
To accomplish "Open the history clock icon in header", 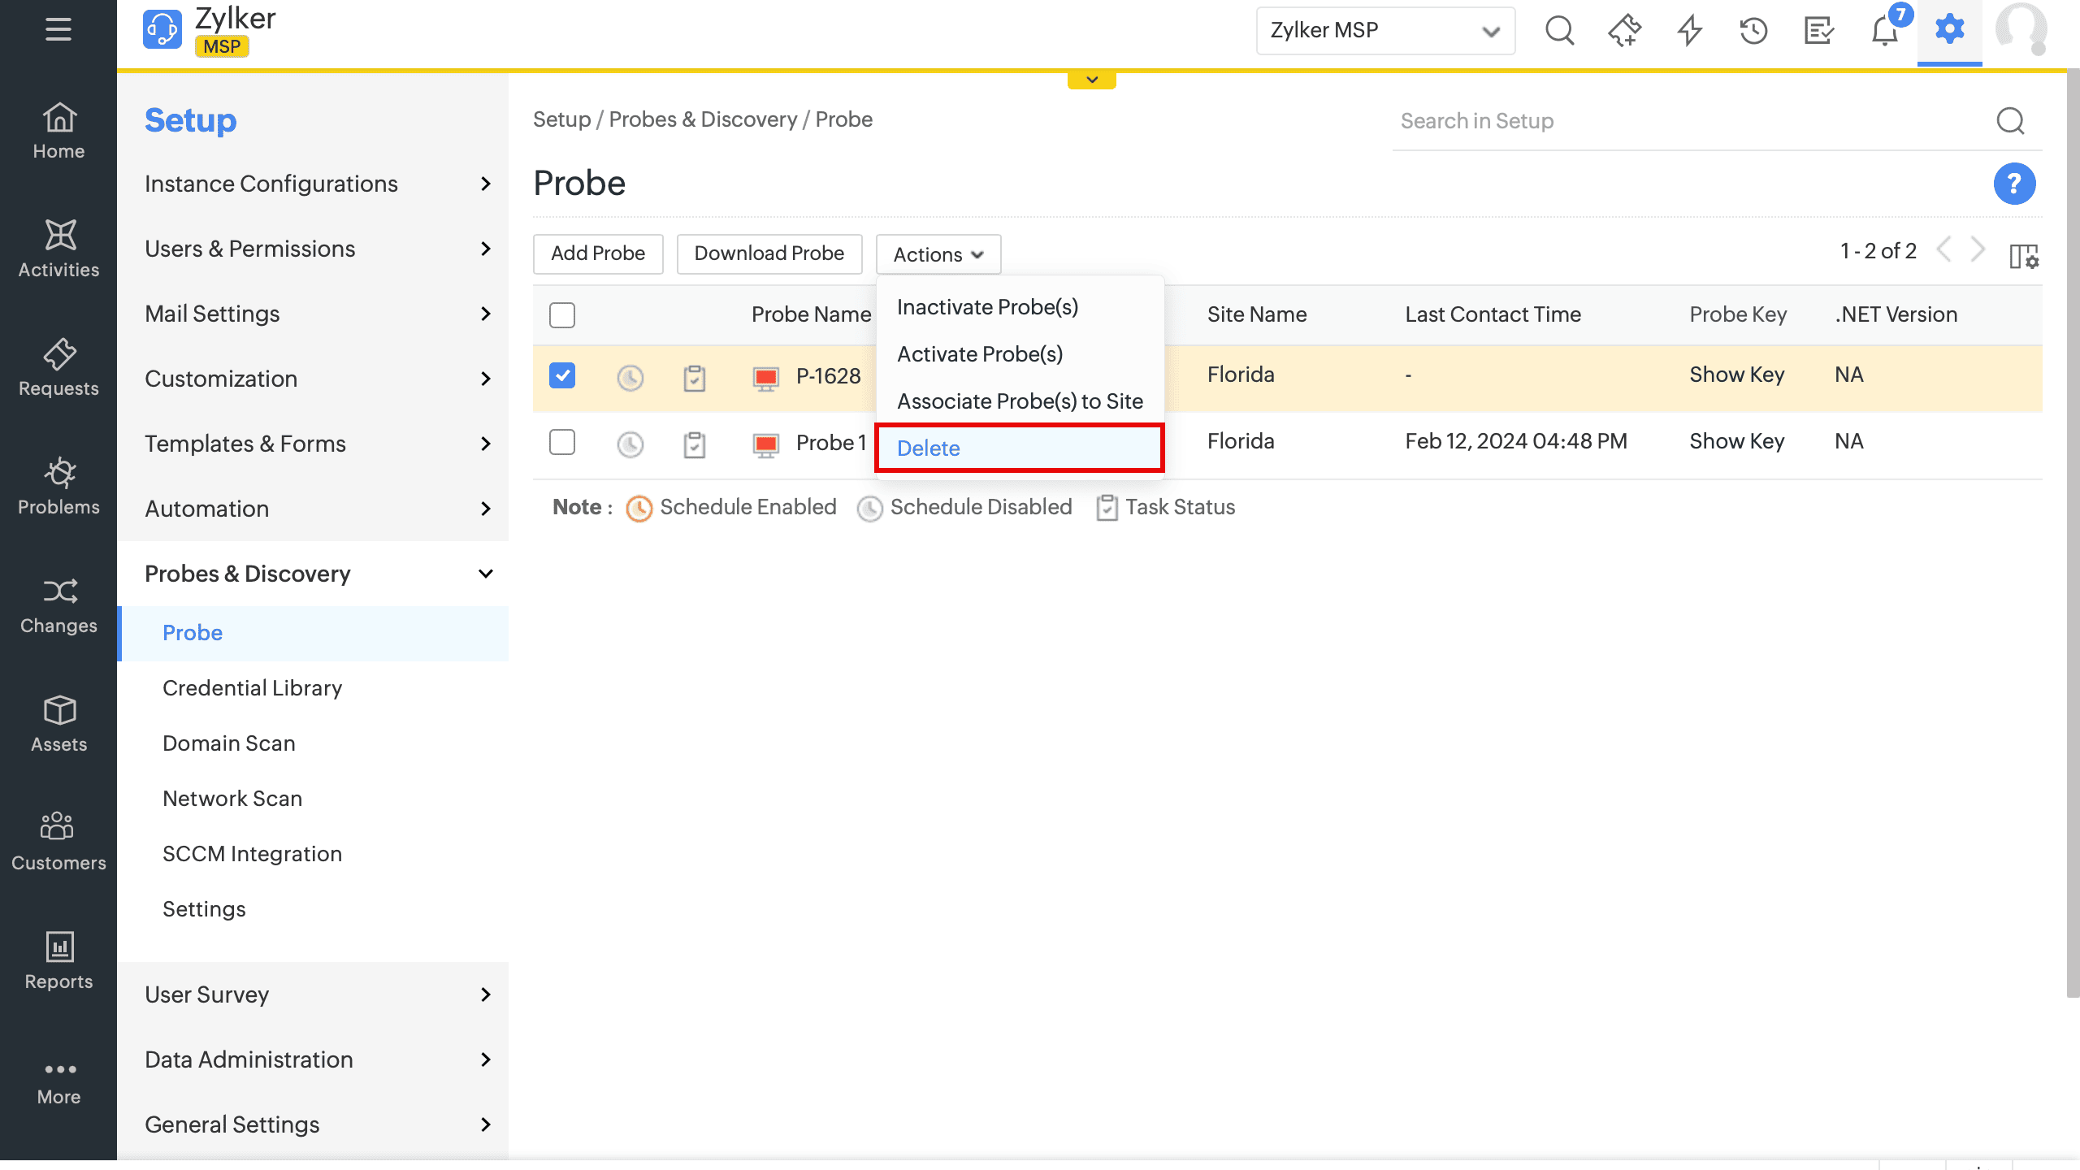I will pos(1753,31).
